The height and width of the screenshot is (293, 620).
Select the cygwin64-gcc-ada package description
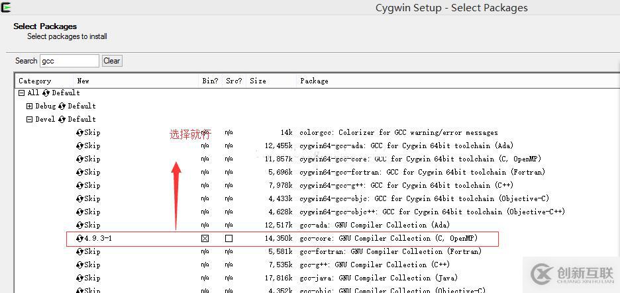point(407,146)
